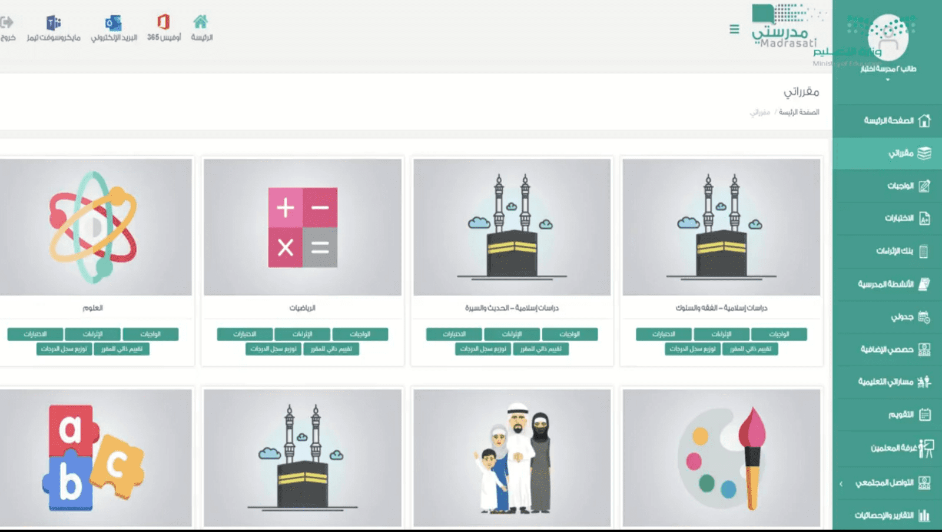Open the art course thumbnail with paint palette
The height and width of the screenshot is (532, 942).
pos(721,458)
